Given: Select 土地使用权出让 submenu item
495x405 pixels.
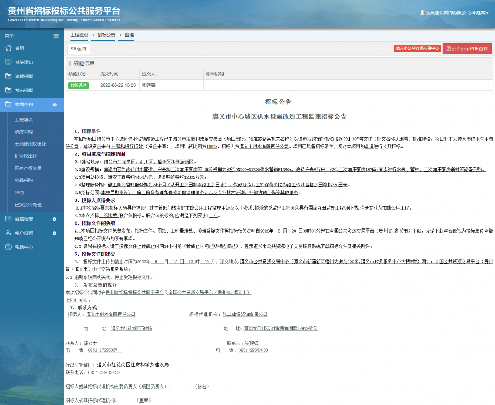Looking at the screenshot, I should tap(30, 144).
